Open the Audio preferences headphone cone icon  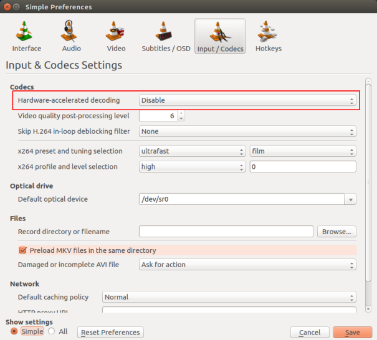[x=69, y=31]
